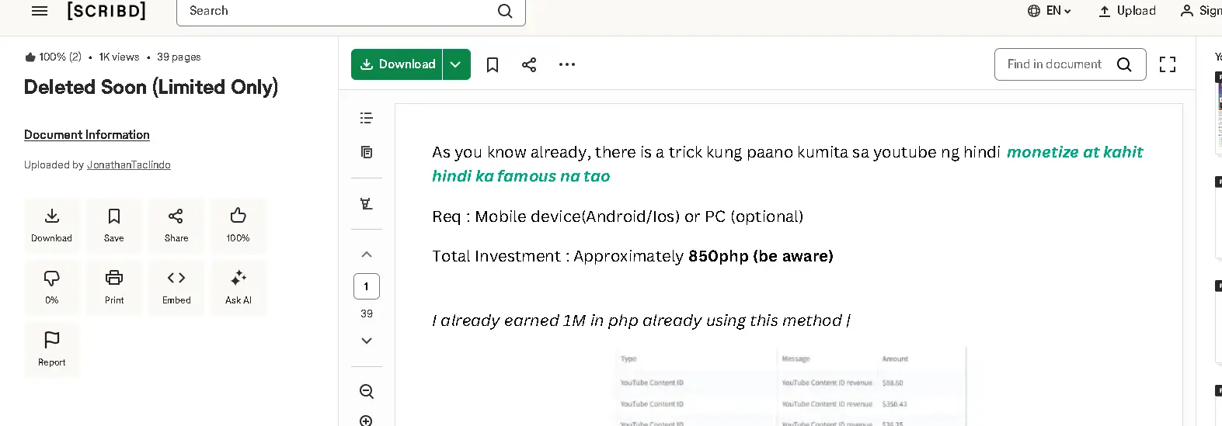Focus the Find in document field
1222x426 pixels.
pyautogui.click(x=1070, y=64)
